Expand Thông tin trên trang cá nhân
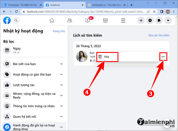 [x=61, y=106]
